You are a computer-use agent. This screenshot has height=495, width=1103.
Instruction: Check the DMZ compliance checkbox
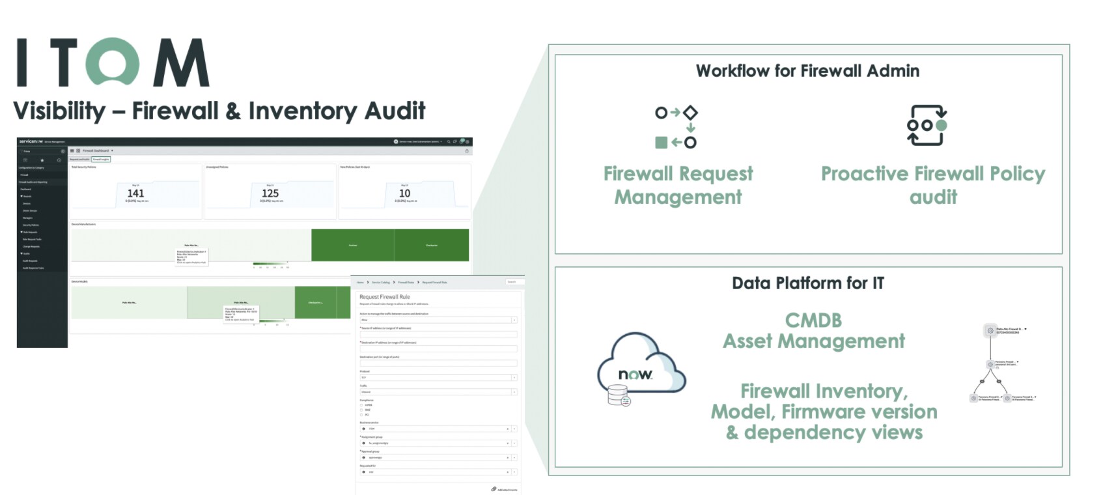click(x=362, y=410)
